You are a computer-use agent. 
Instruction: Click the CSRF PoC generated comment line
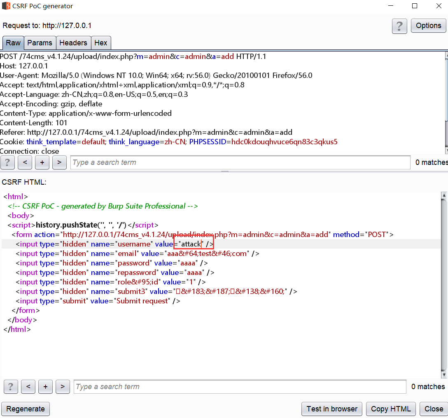point(103,206)
